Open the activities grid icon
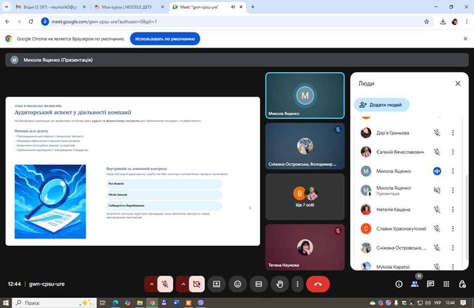 (446, 284)
